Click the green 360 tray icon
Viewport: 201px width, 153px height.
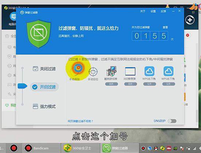(162, 148)
